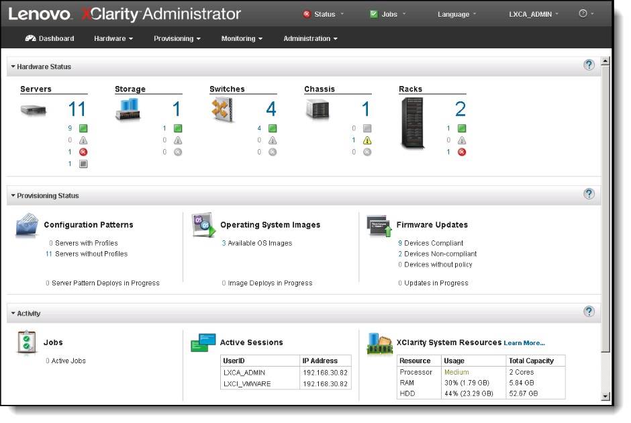Click the scrollbar down arrow
Viewport: 631px width, 423px height.
605,396
